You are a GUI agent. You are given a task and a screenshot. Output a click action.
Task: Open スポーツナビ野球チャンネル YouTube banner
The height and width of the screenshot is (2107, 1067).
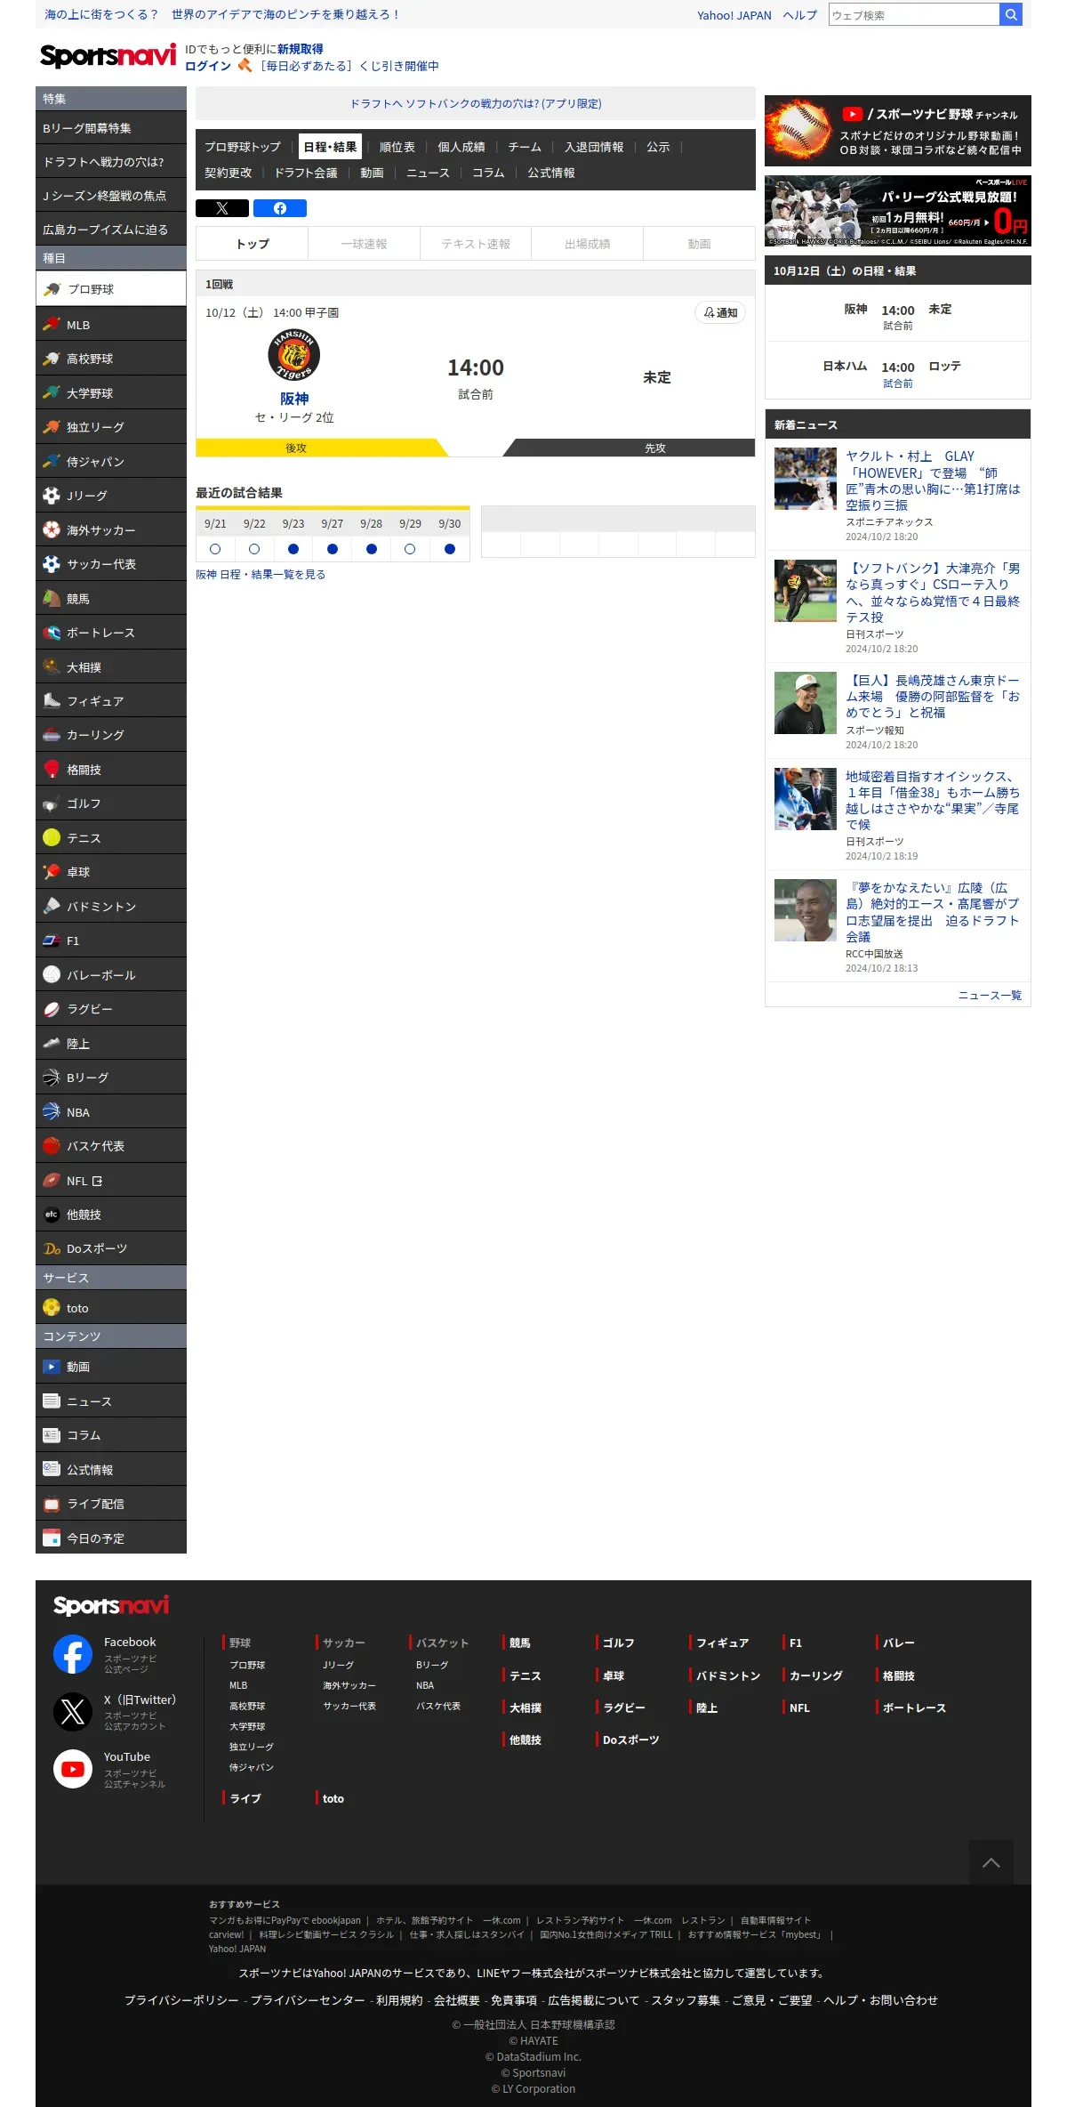coord(898,131)
